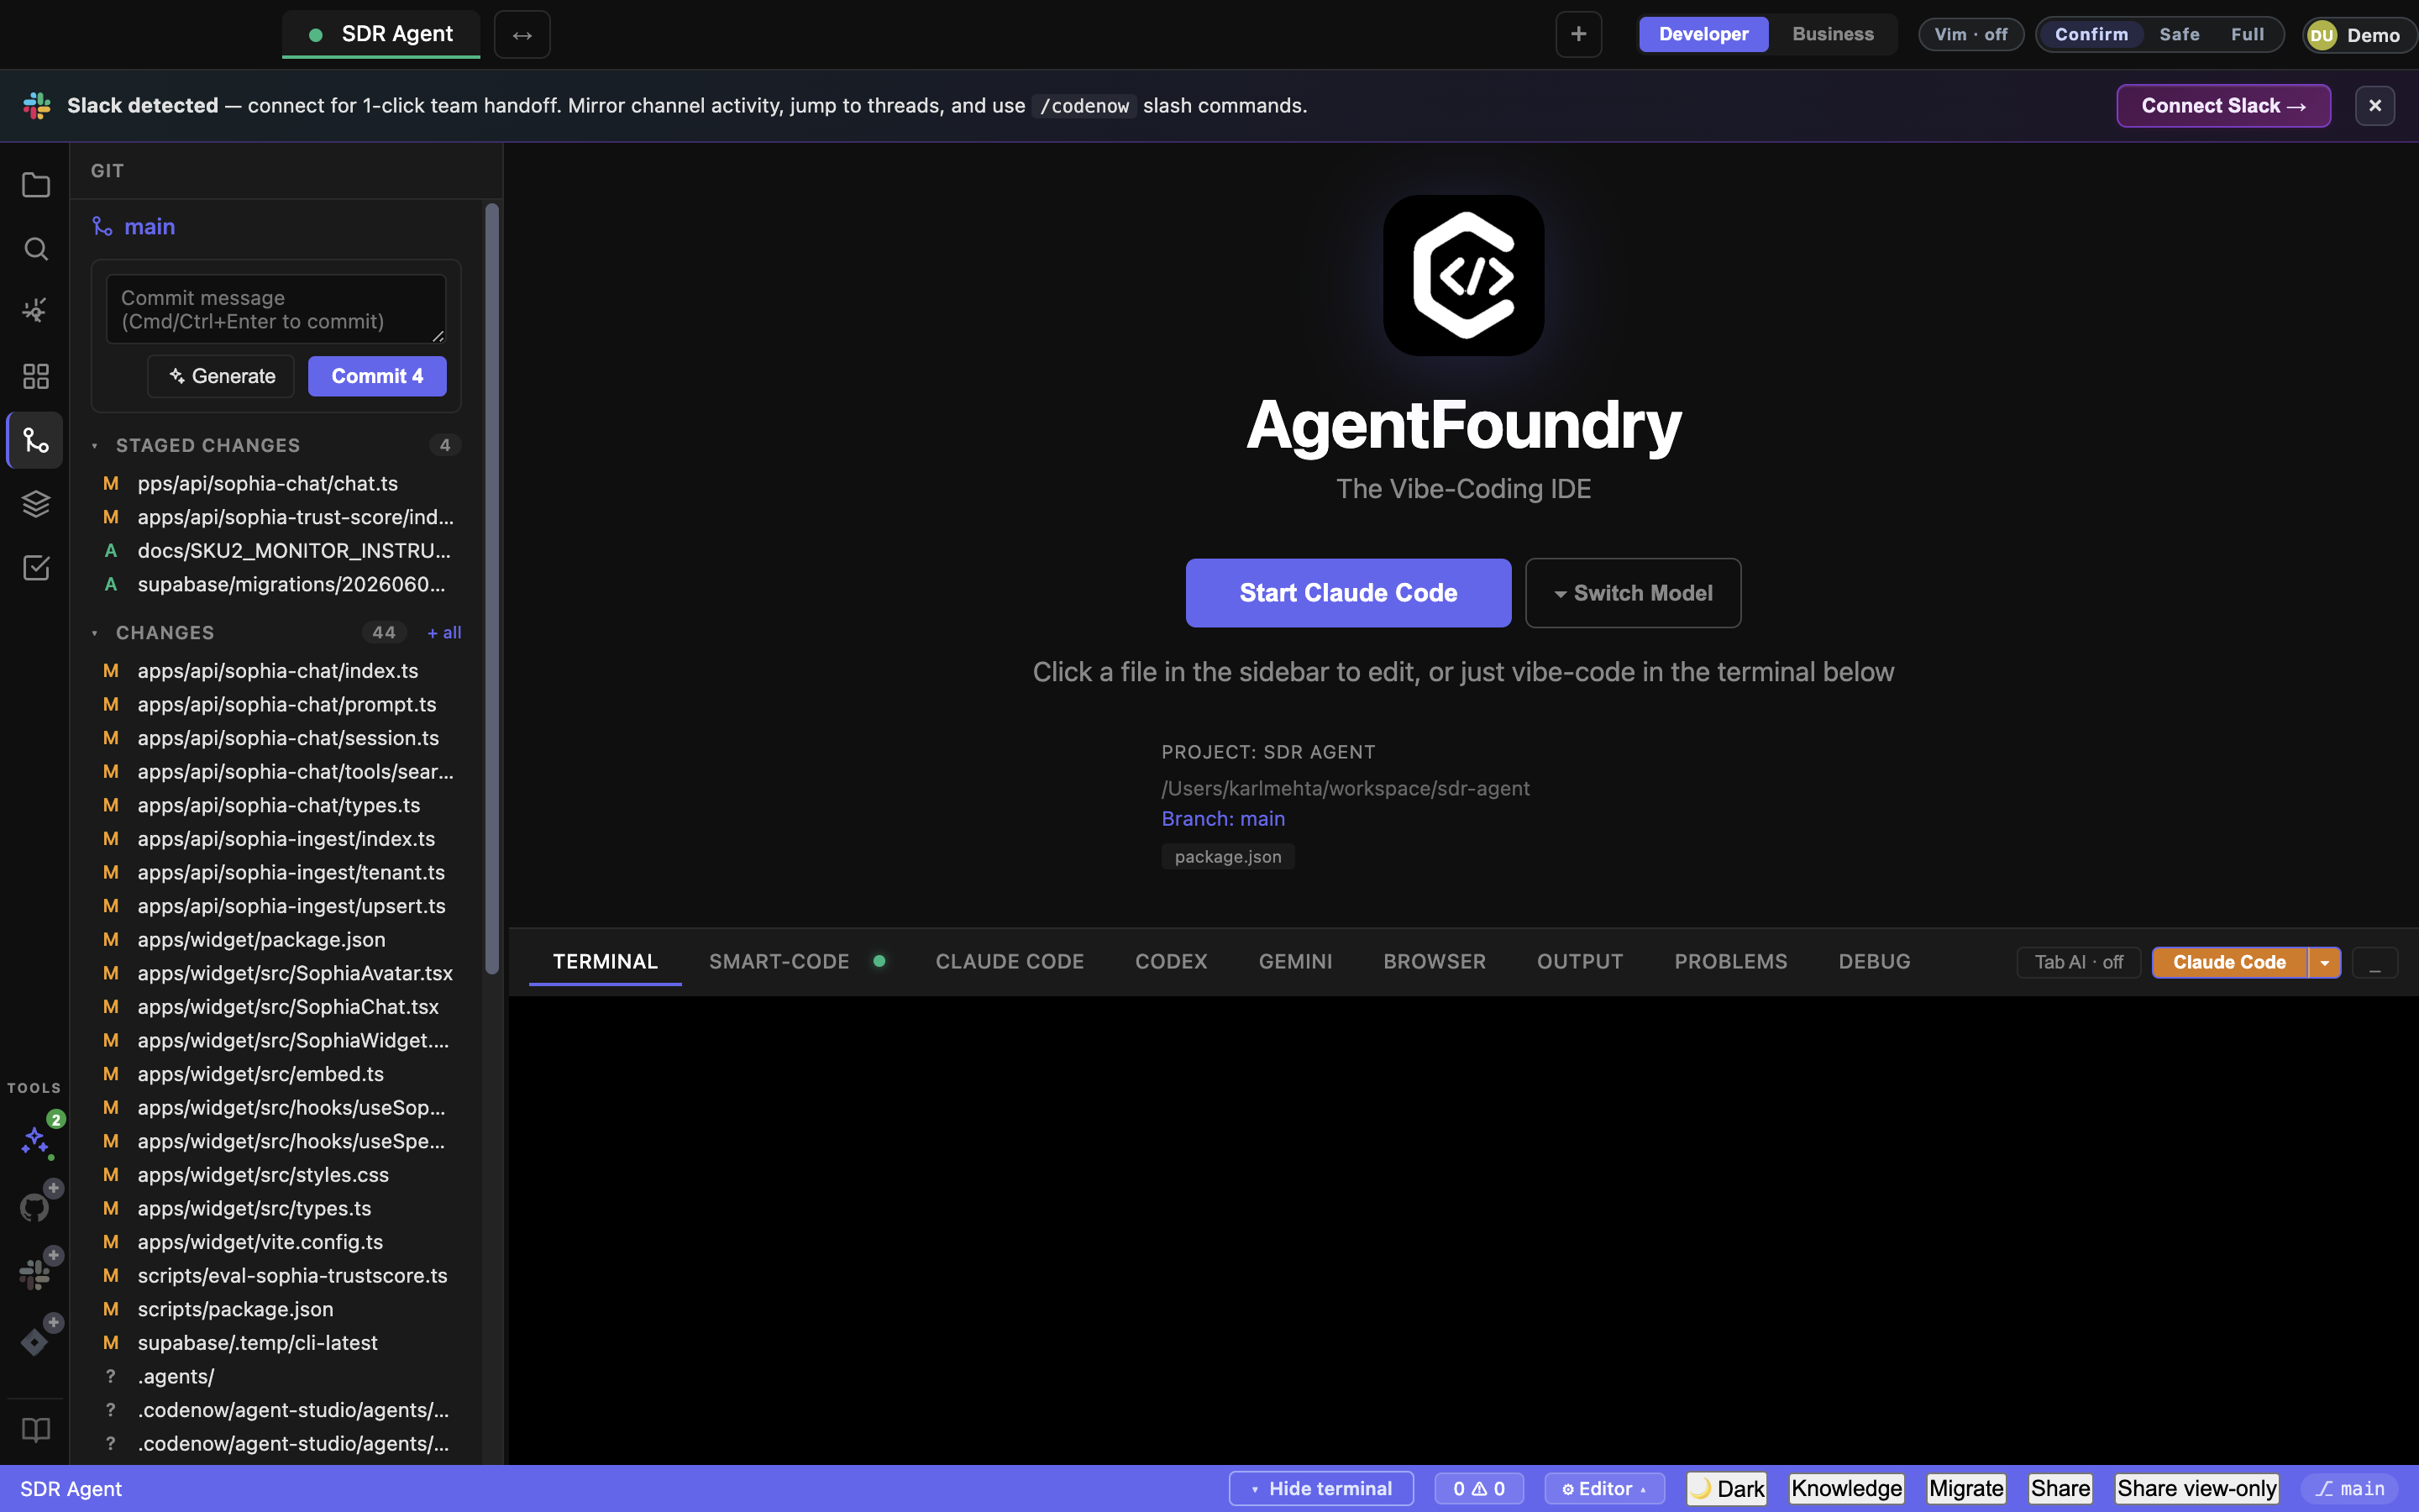The height and width of the screenshot is (1512, 2419).
Task: Click the branch icon next to main
Action: coord(102,227)
